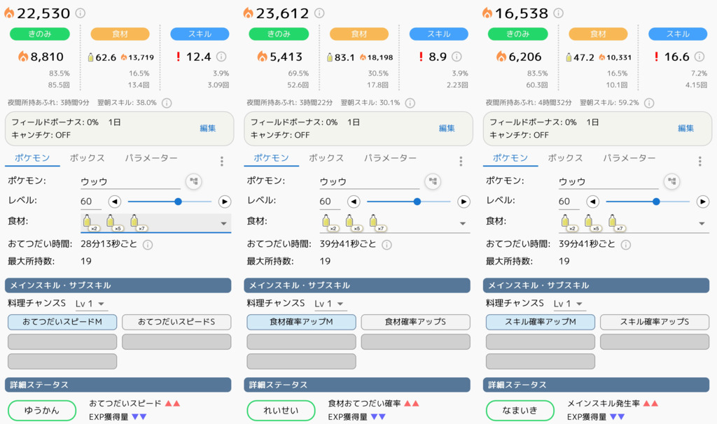Image resolution: width=717 pixels, height=424 pixels.
Task: Click info icon beside 28分13秒ごと
Action: tap(148, 245)
